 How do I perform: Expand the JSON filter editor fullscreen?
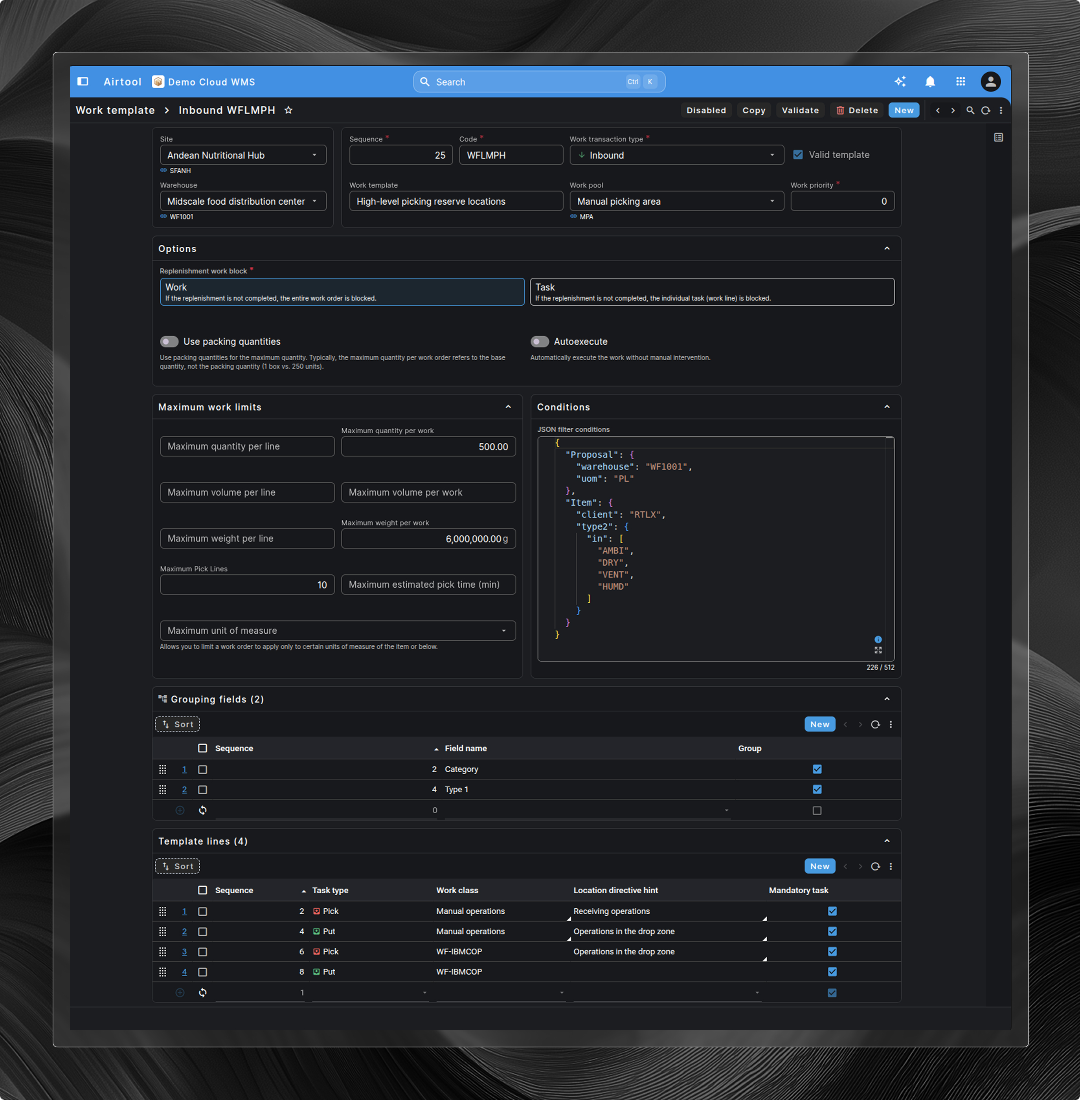878,650
